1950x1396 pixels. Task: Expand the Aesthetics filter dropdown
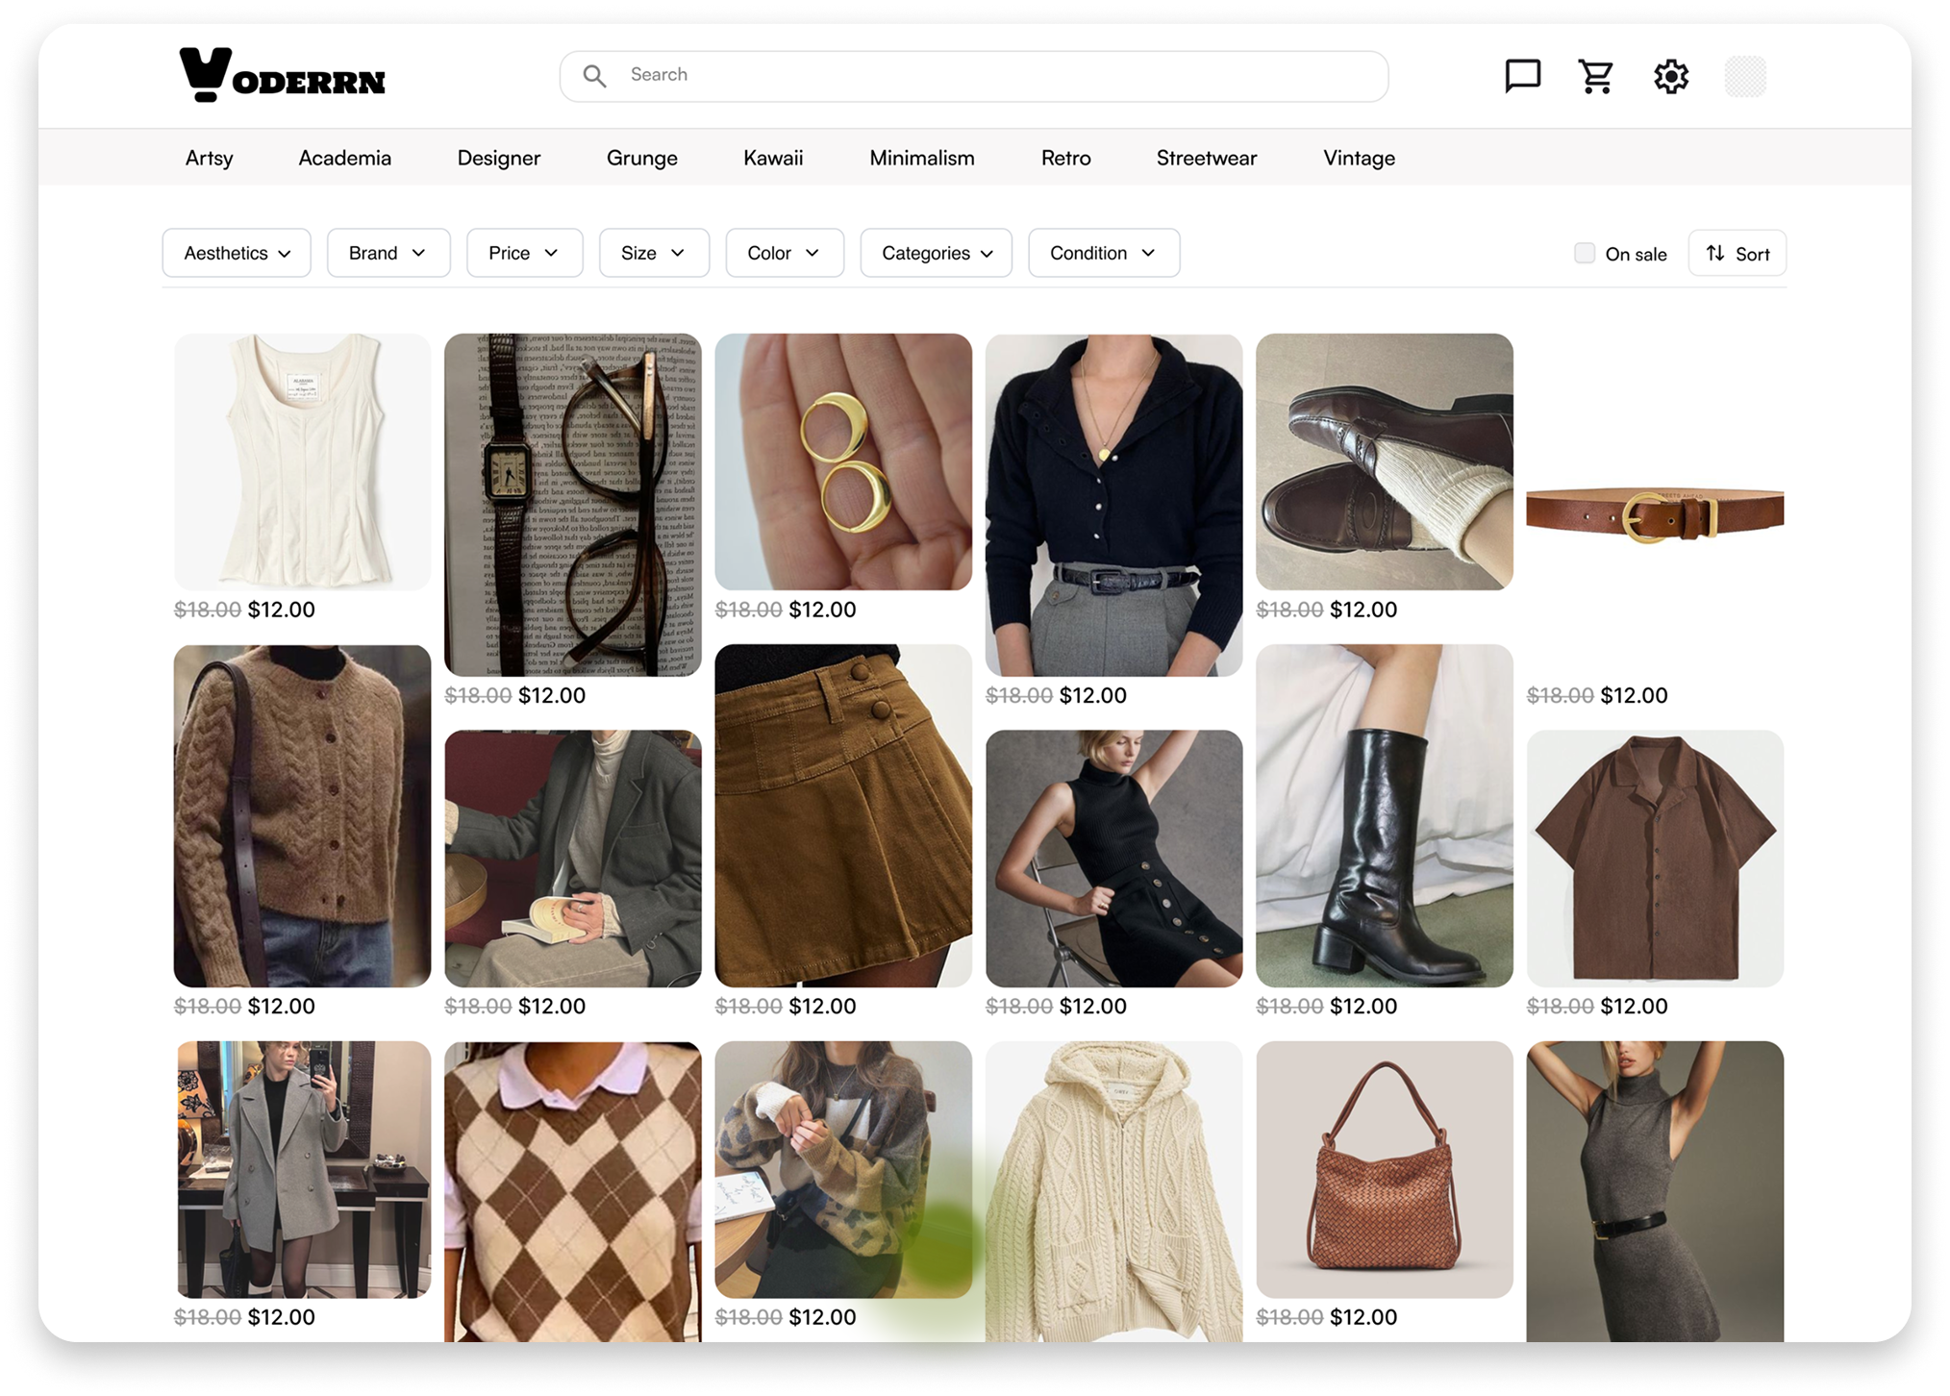pos(237,253)
